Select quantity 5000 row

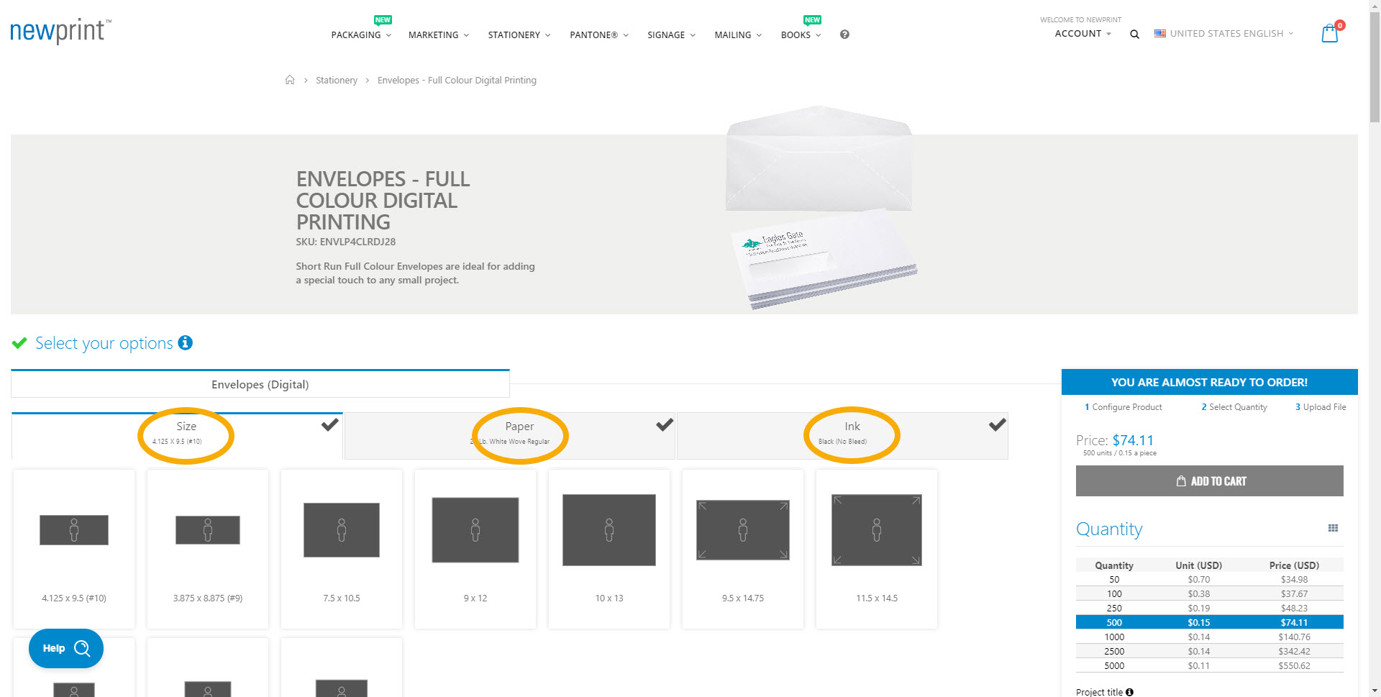click(x=1210, y=665)
